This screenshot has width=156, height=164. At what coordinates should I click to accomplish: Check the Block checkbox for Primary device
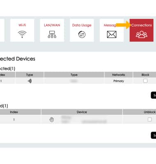145,81
